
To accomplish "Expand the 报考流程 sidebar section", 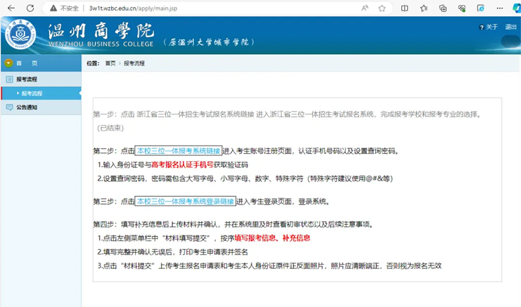I will click(x=41, y=79).
